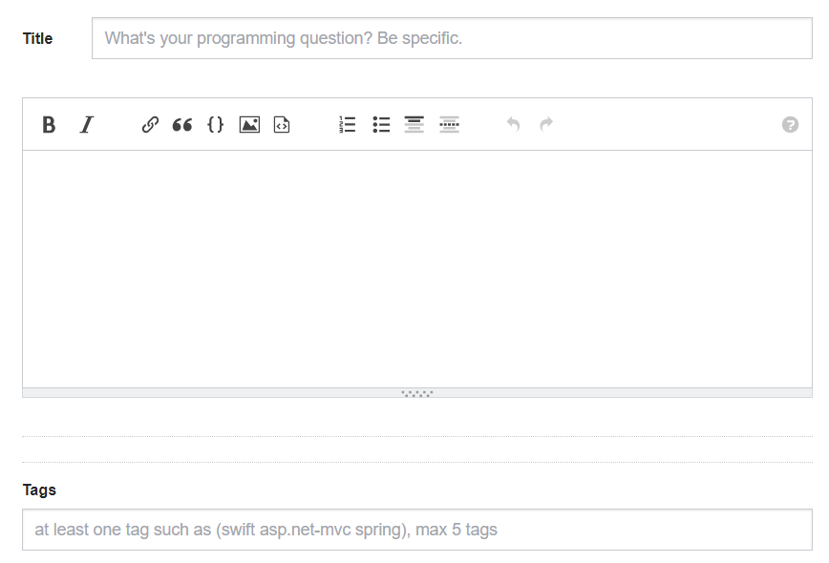
Task: Start a numbered list
Action: tap(348, 125)
